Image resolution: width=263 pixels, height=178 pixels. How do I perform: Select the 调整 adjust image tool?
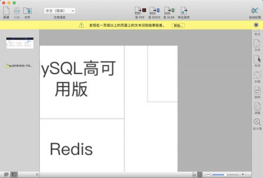coord(257,108)
